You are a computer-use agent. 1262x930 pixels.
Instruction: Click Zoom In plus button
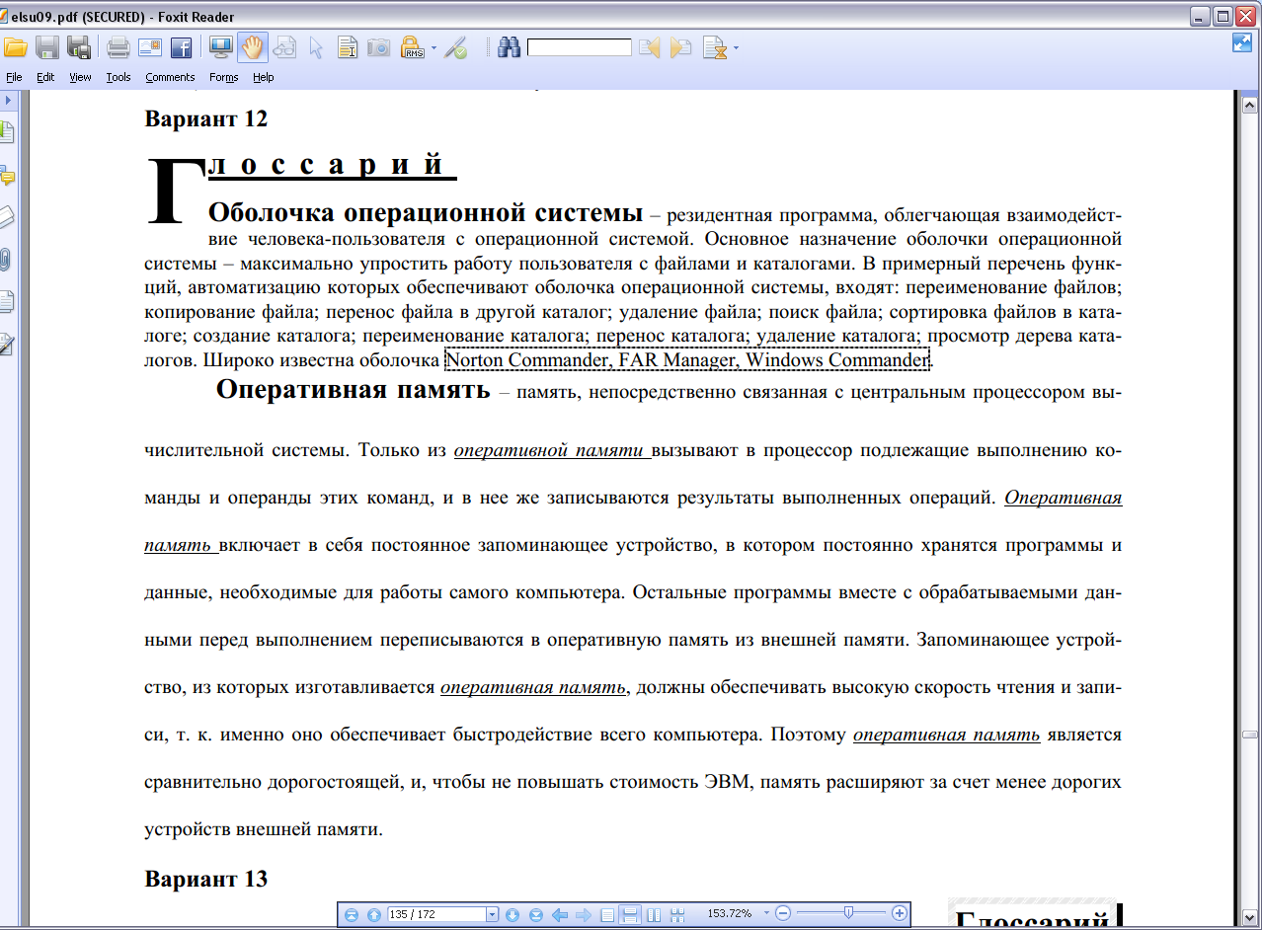tap(899, 914)
